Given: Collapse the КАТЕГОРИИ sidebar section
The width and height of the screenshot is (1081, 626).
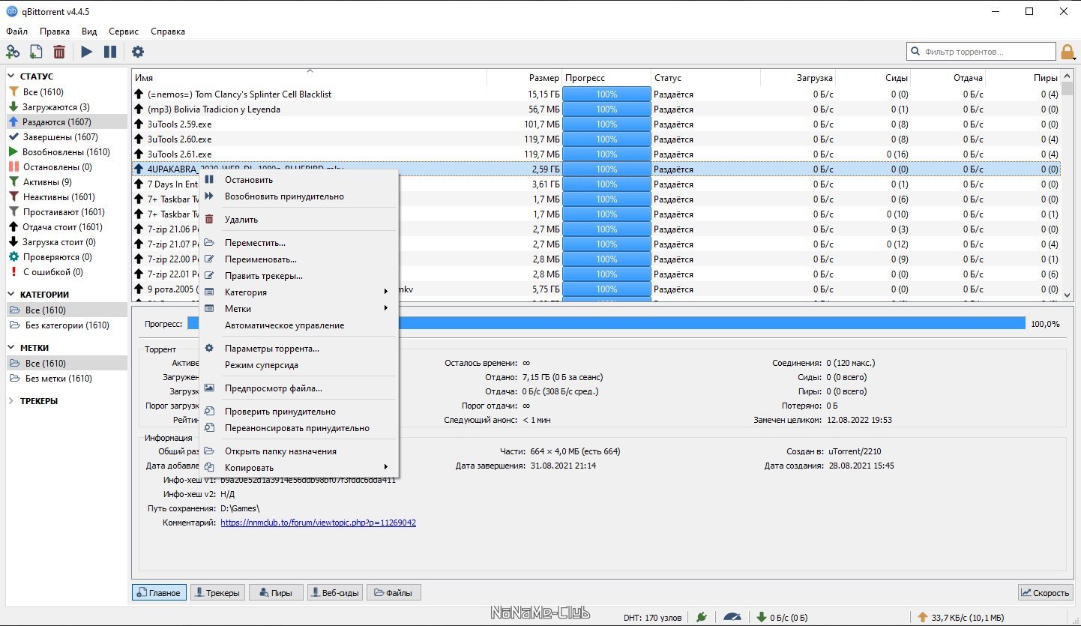Looking at the screenshot, I should pyautogui.click(x=12, y=295).
